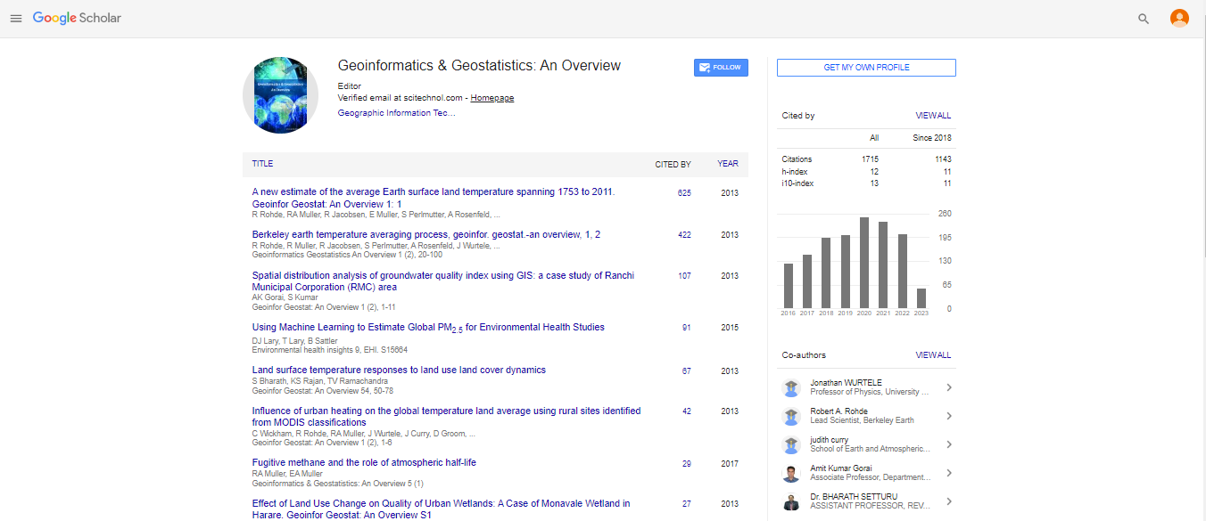Open the account avatar icon
Viewport: 1206px width, 521px height.
pyautogui.click(x=1179, y=19)
